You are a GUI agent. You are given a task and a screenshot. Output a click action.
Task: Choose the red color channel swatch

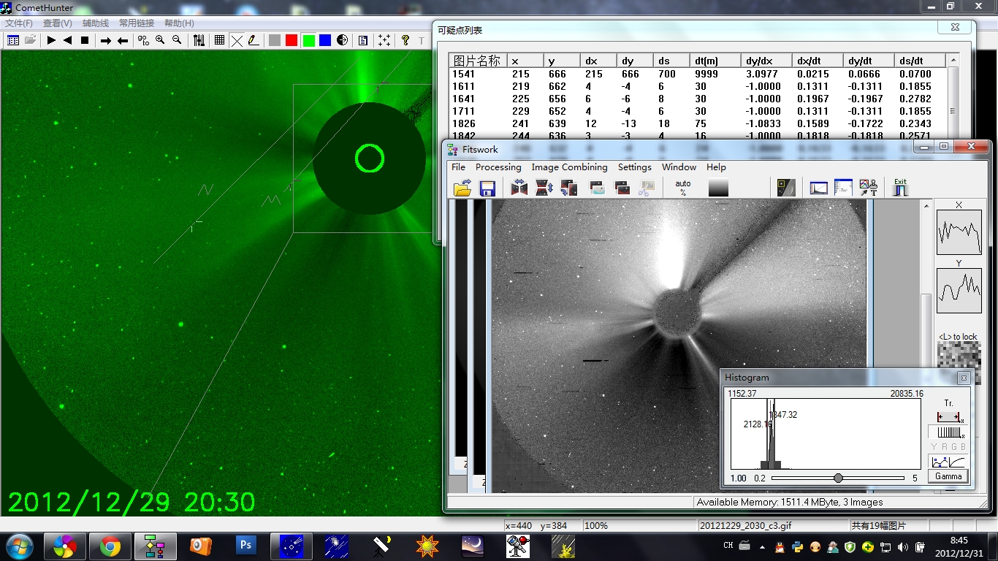pos(292,40)
